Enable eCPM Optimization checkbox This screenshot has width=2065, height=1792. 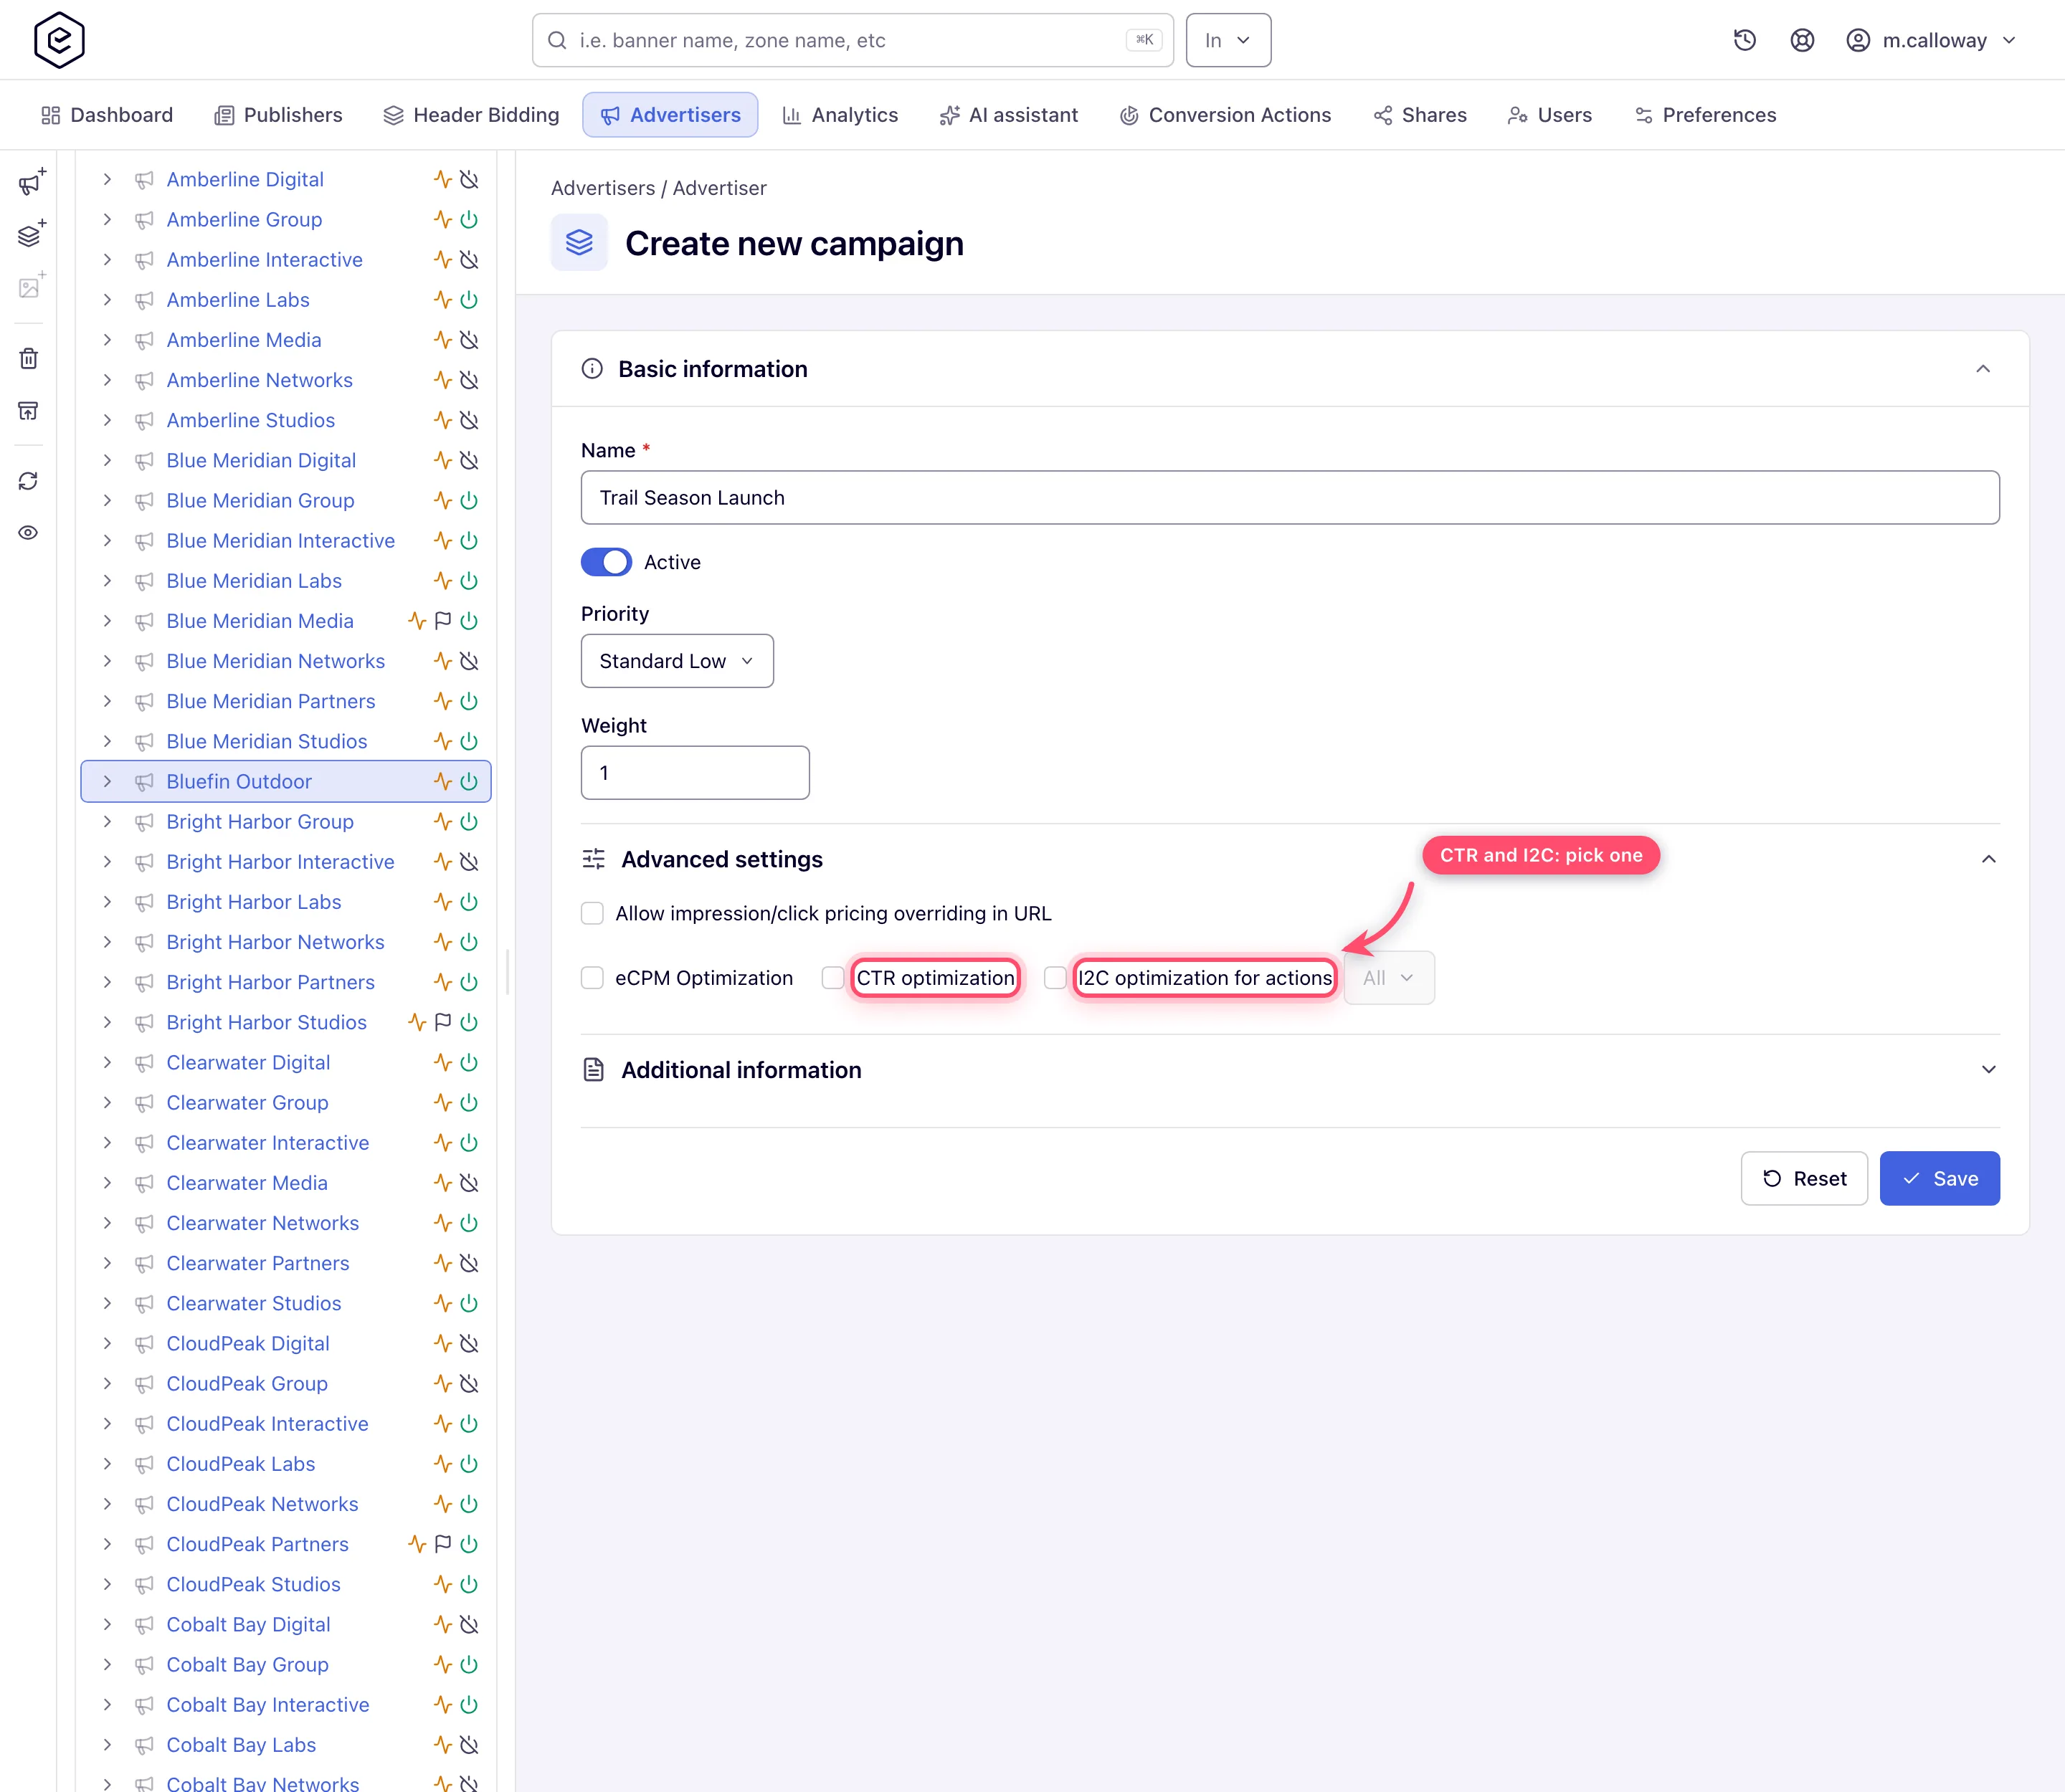(x=592, y=978)
